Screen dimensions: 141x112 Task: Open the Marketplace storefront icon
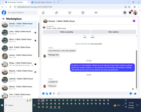click(83, 13)
